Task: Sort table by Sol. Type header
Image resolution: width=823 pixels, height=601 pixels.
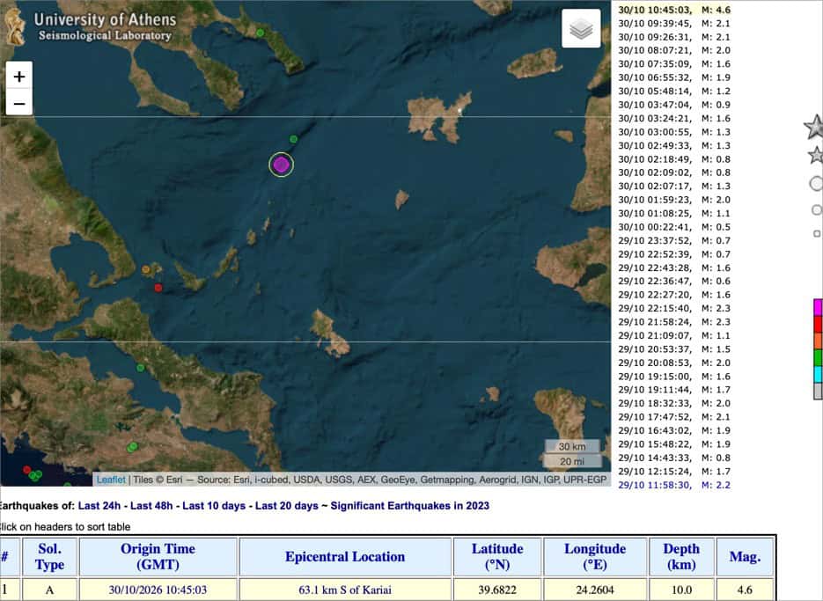Action: click(49, 557)
